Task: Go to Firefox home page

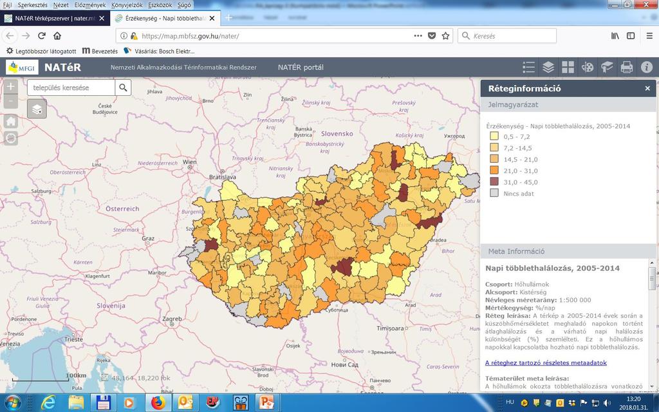Action: click(x=57, y=36)
